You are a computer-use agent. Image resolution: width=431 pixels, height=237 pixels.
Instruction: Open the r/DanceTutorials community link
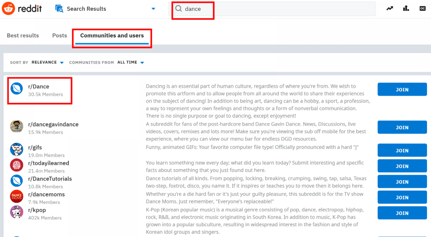50,179
